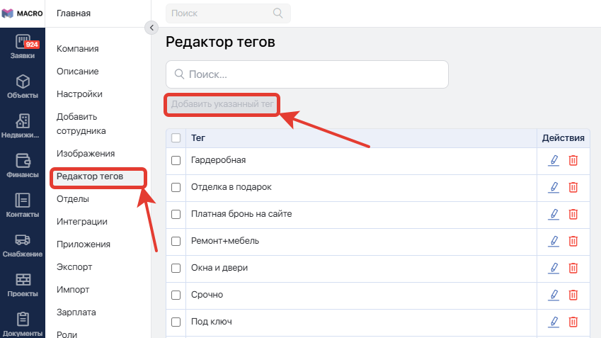Viewport: 601px width, 338px height.
Task: Delete the Отделка в подарок tag
Action: pyautogui.click(x=573, y=187)
